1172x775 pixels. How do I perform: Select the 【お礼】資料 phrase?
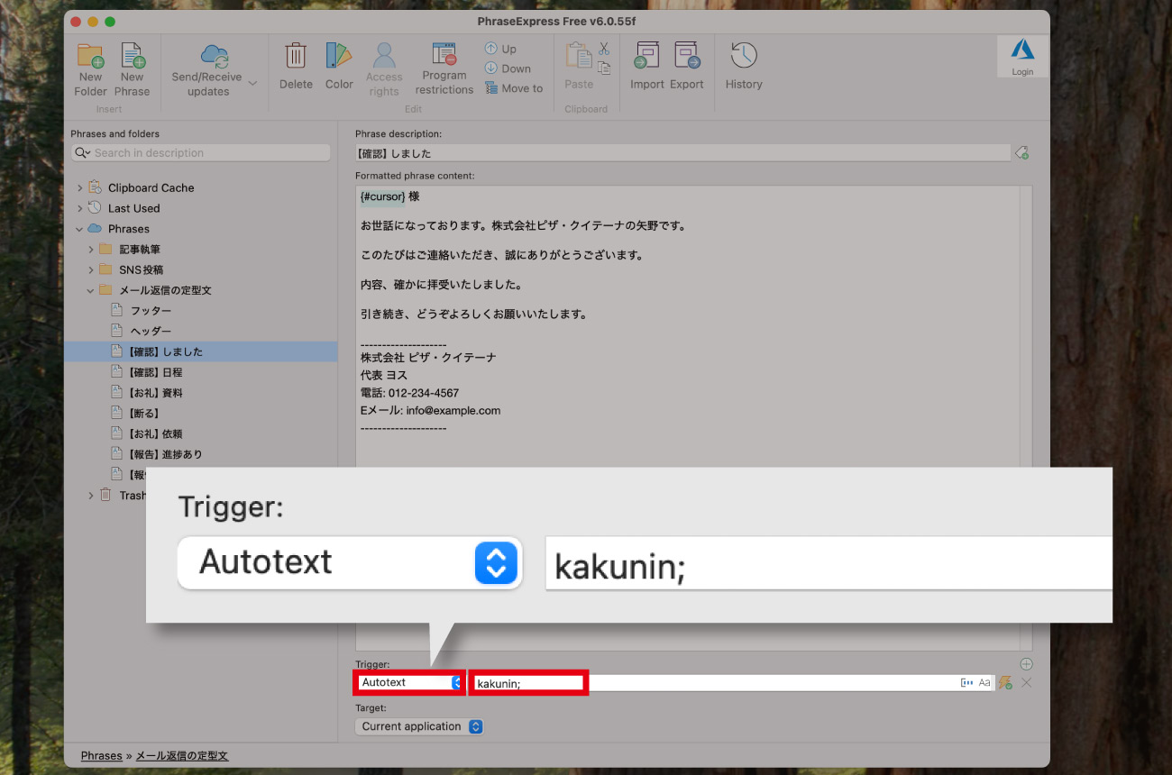[x=155, y=393]
